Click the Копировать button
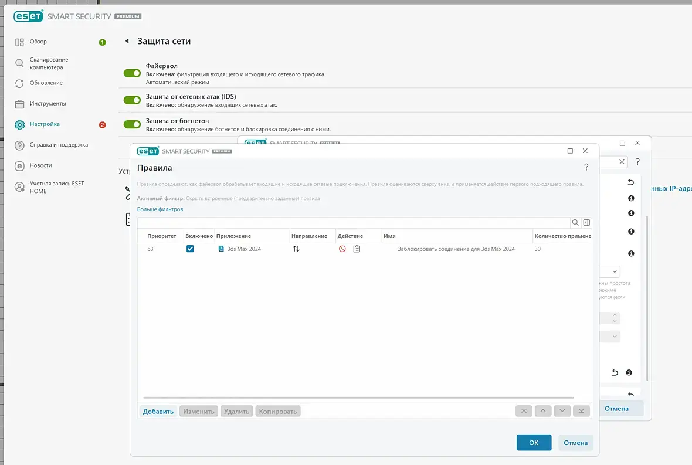This screenshot has width=692, height=465. 278,411
